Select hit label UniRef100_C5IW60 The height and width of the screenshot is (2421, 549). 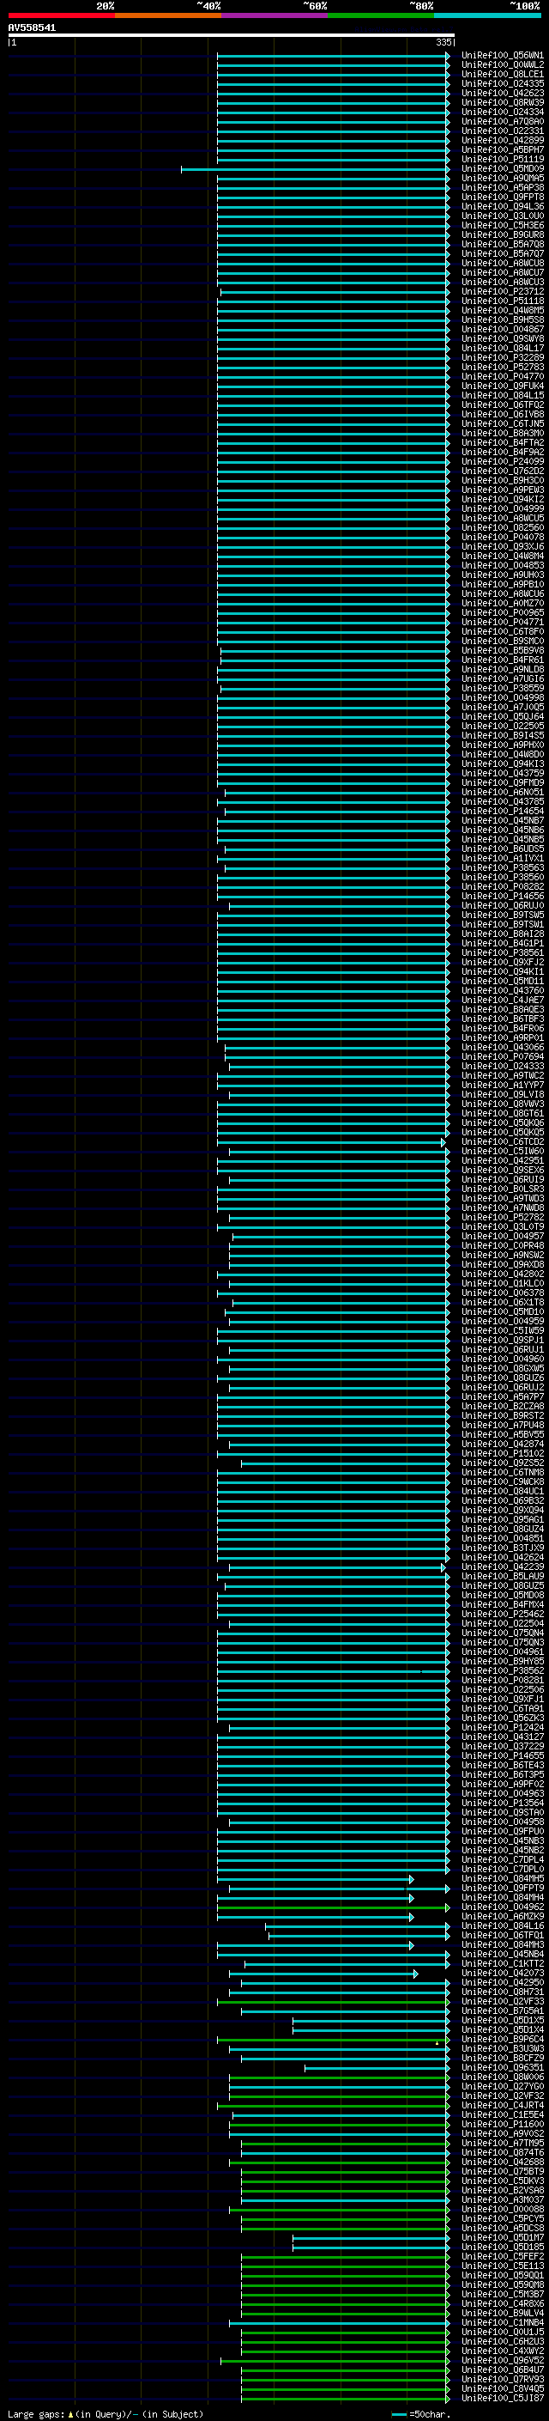pos(503,1150)
